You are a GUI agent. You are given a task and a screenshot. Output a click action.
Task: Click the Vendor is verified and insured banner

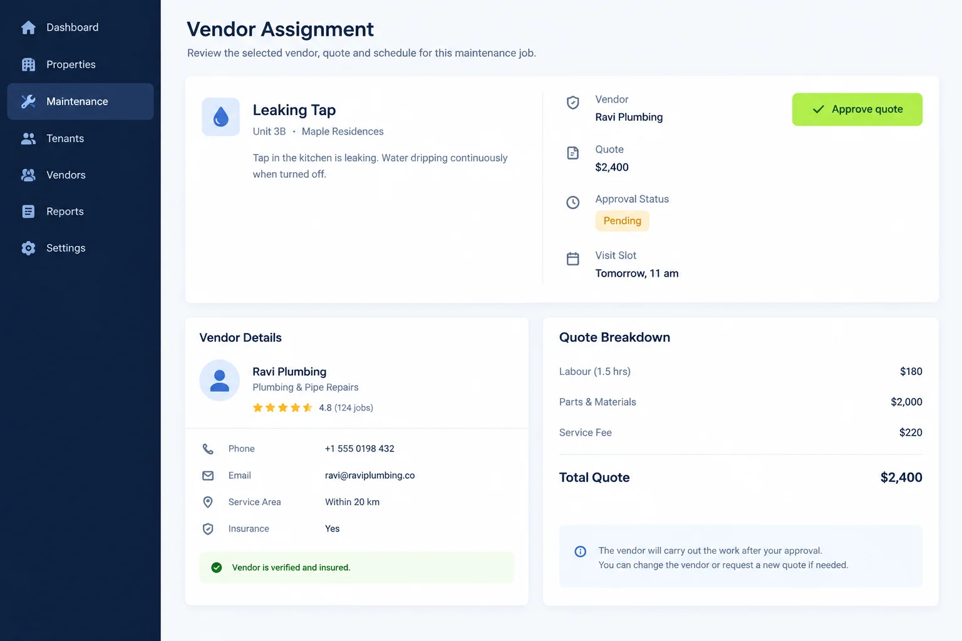tap(356, 568)
